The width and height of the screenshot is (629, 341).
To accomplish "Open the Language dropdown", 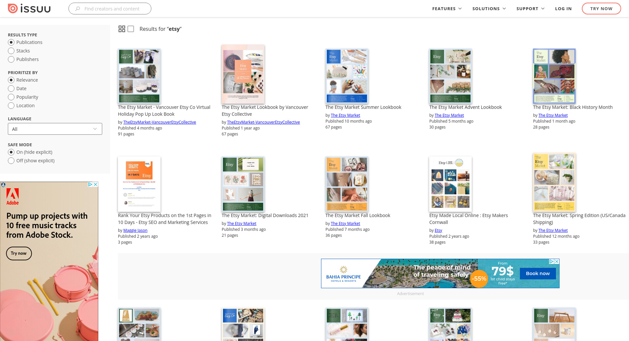I will click(x=55, y=129).
